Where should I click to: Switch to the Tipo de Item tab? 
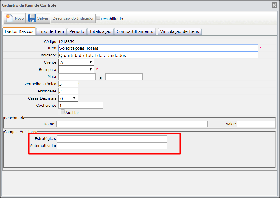(x=51, y=31)
